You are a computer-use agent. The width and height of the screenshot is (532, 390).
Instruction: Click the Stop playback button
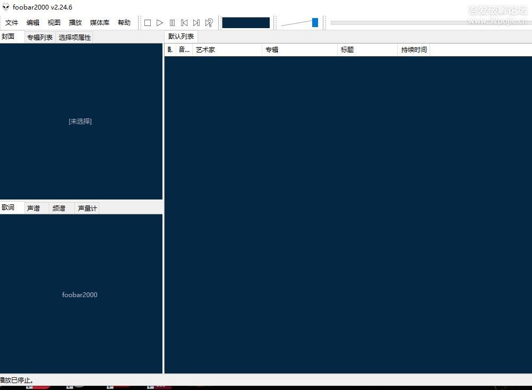pyautogui.click(x=148, y=23)
